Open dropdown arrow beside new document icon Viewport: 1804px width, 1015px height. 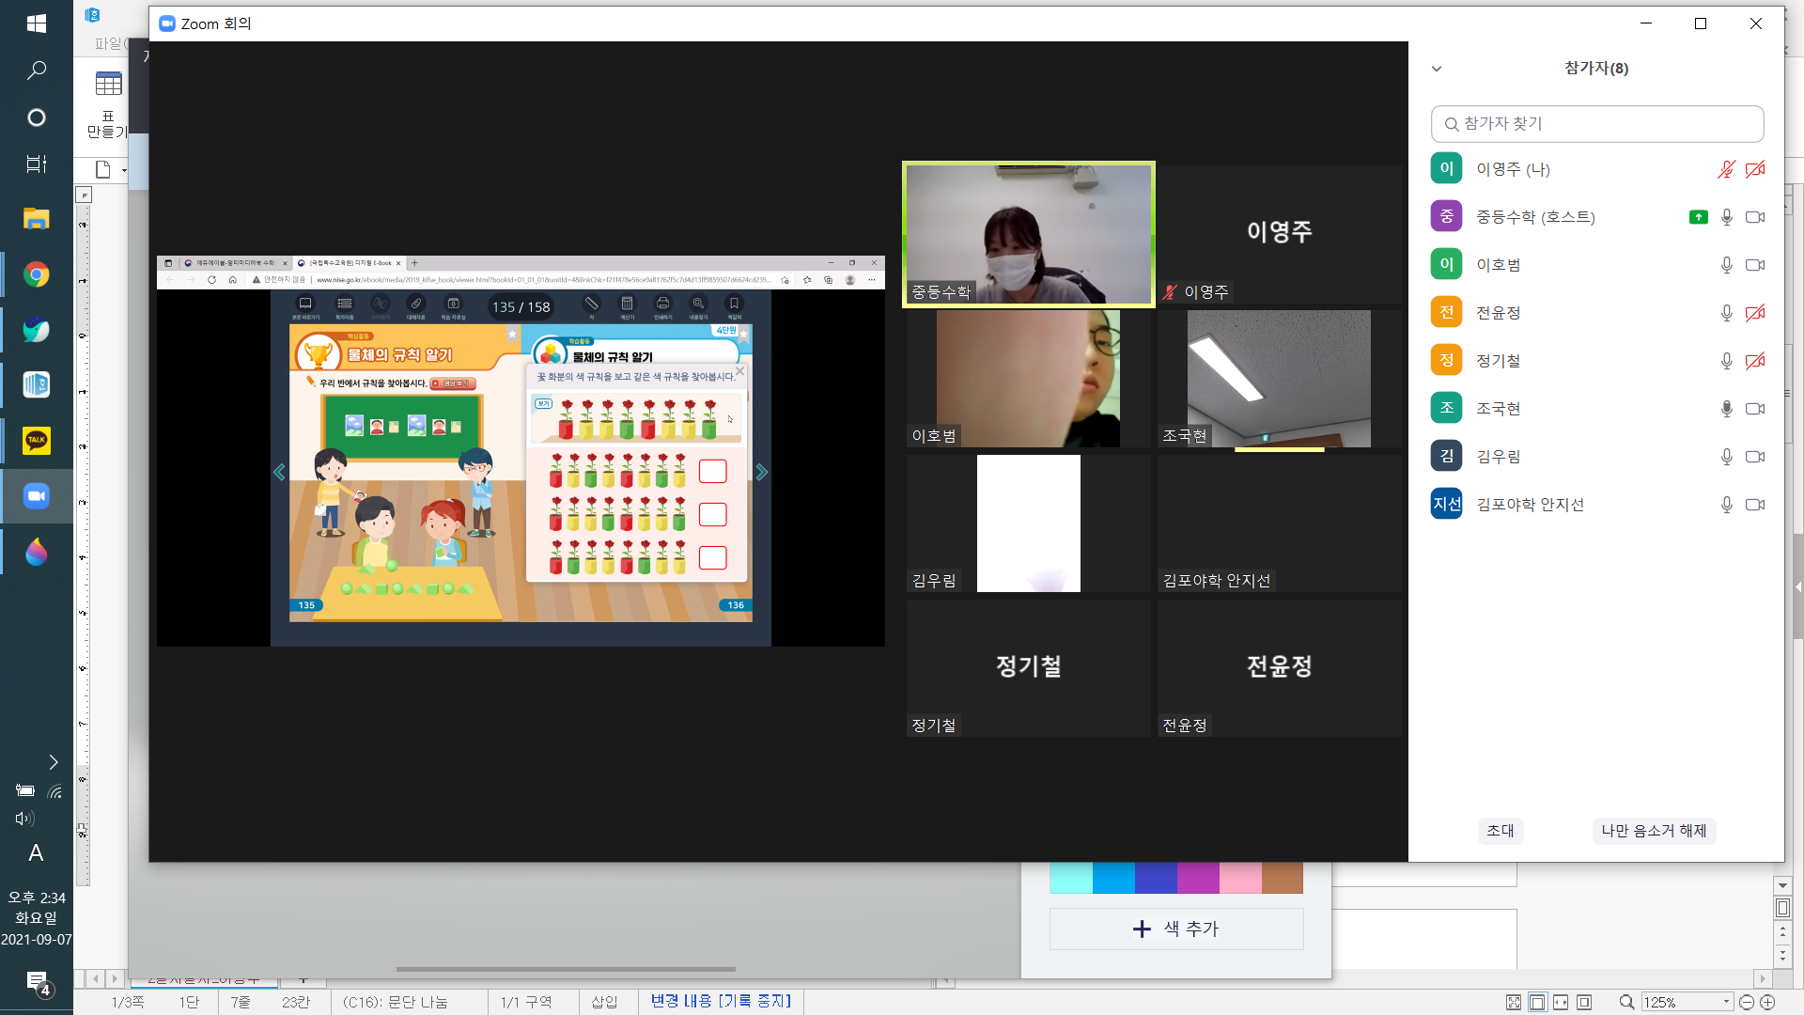(x=124, y=170)
